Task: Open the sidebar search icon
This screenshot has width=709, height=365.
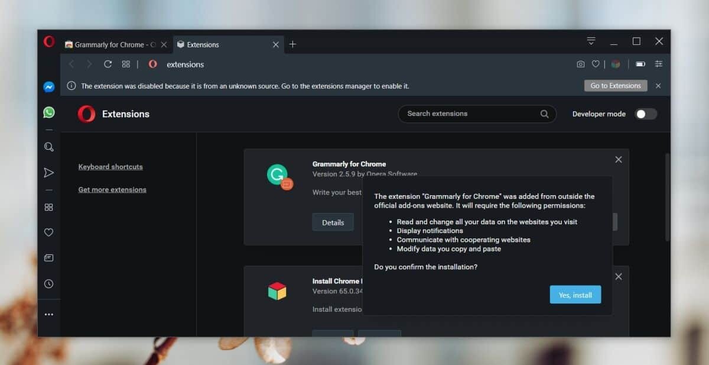Action: pos(49,147)
